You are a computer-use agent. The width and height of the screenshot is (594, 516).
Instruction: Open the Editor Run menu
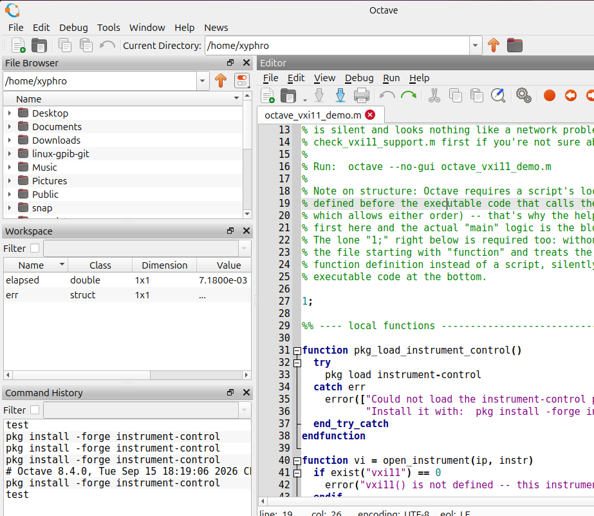(x=391, y=78)
